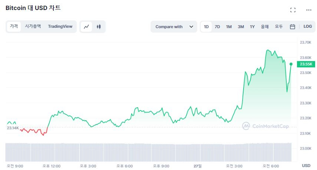Viewport: 317px width, 170px height.
Task: Enter fullscreen chart mode
Action: point(293,10)
